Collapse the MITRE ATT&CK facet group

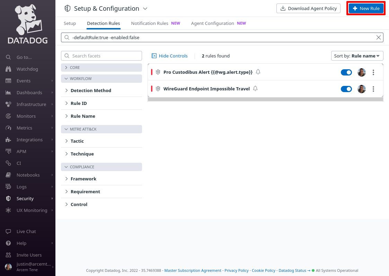click(101, 129)
